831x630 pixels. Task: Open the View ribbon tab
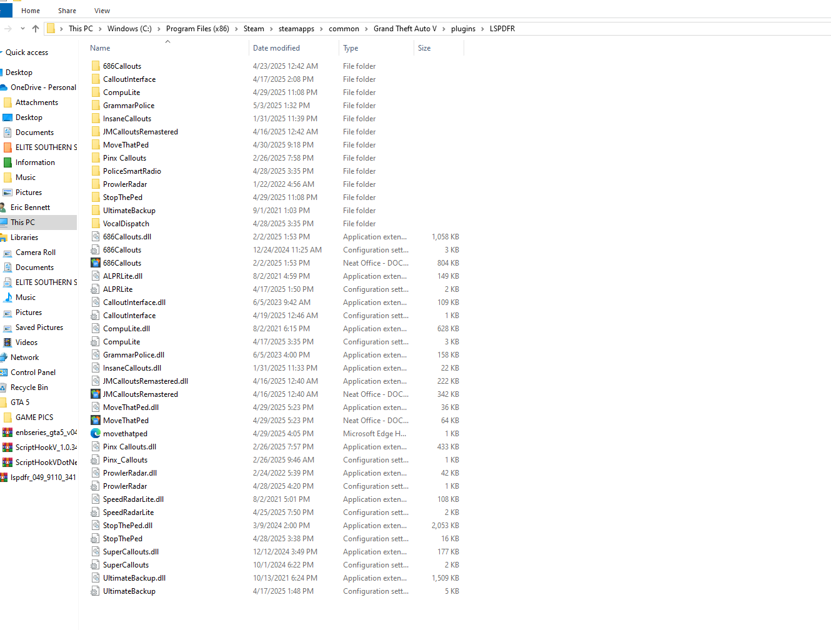point(102,11)
